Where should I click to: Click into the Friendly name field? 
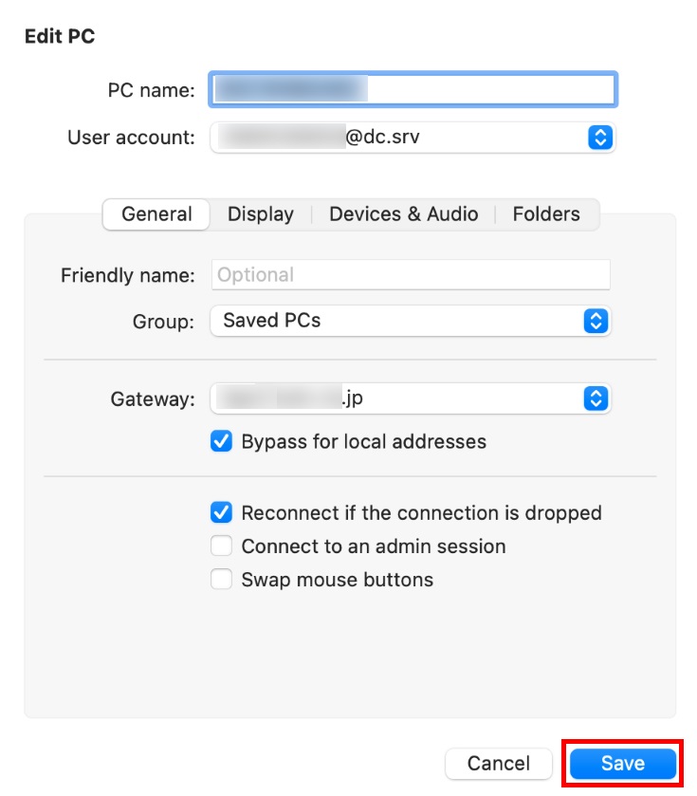(x=410, y=275)
